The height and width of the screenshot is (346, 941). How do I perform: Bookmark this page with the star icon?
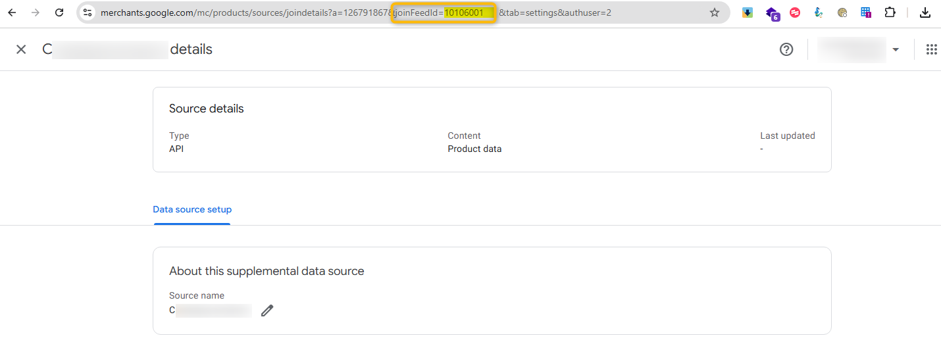(x=714, y=12)
